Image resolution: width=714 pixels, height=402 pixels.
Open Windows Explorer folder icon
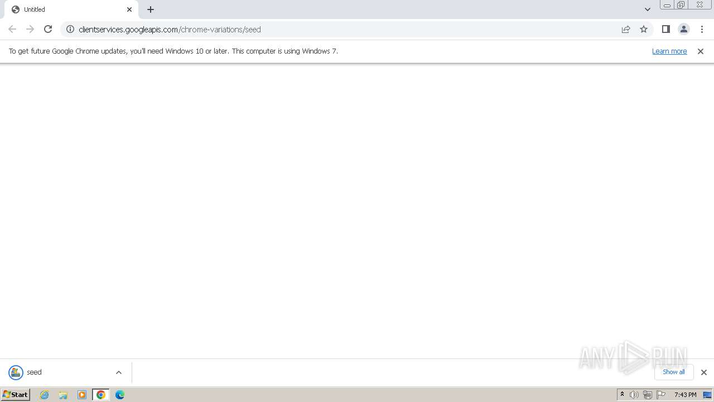tap(63, 395)
